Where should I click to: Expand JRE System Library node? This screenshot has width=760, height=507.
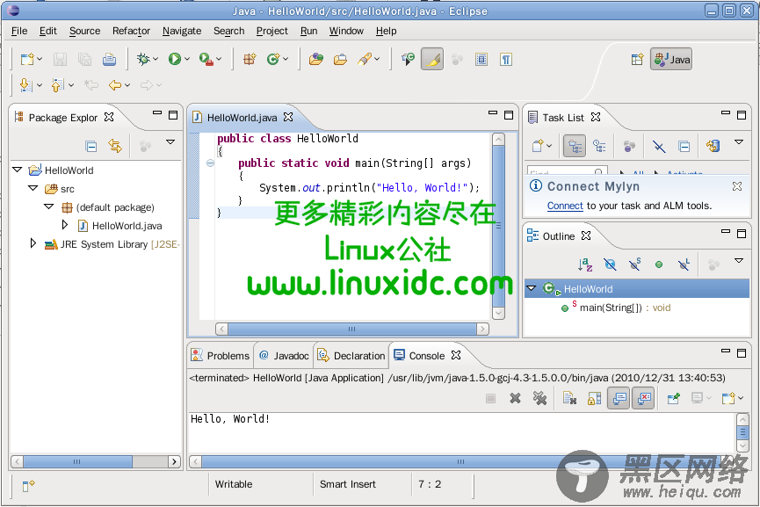click(x=33, y=243)
